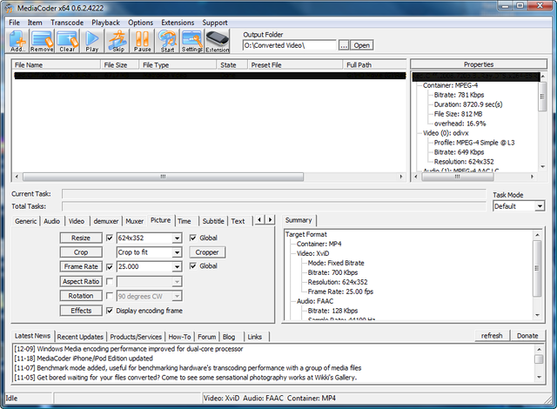Open the 624x352 resize dropdown
Viewport: 557px width, 409px height.
coord(178,238)
